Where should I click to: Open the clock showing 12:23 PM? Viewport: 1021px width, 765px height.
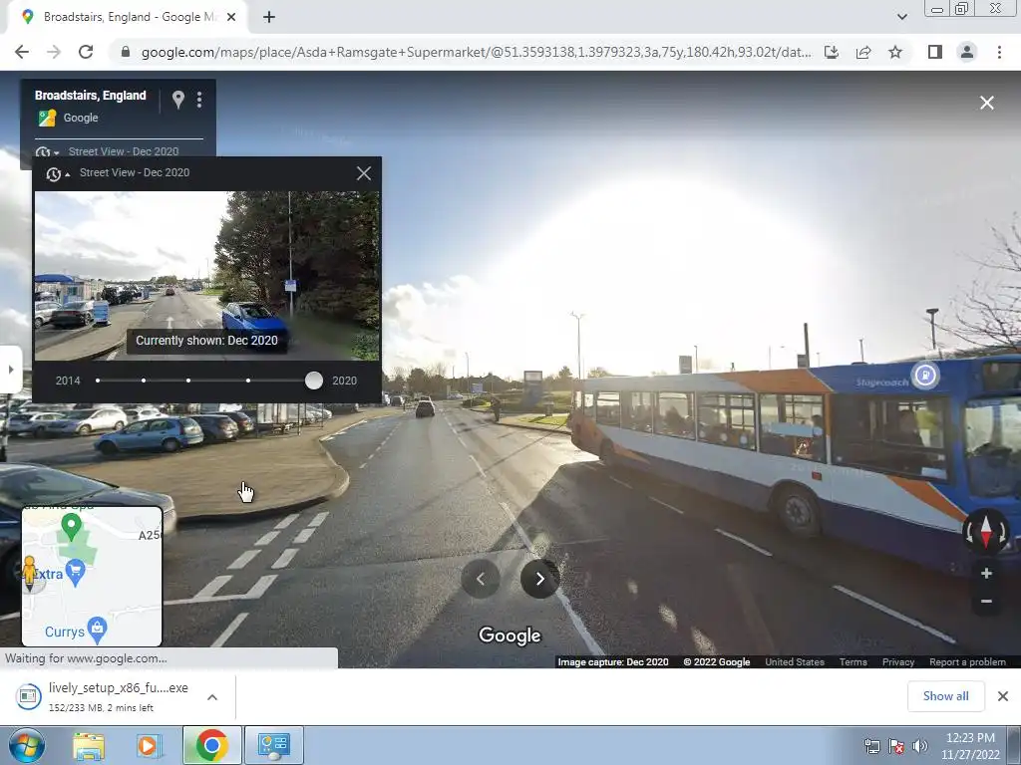pyautogui.click(x=970, y=746)
